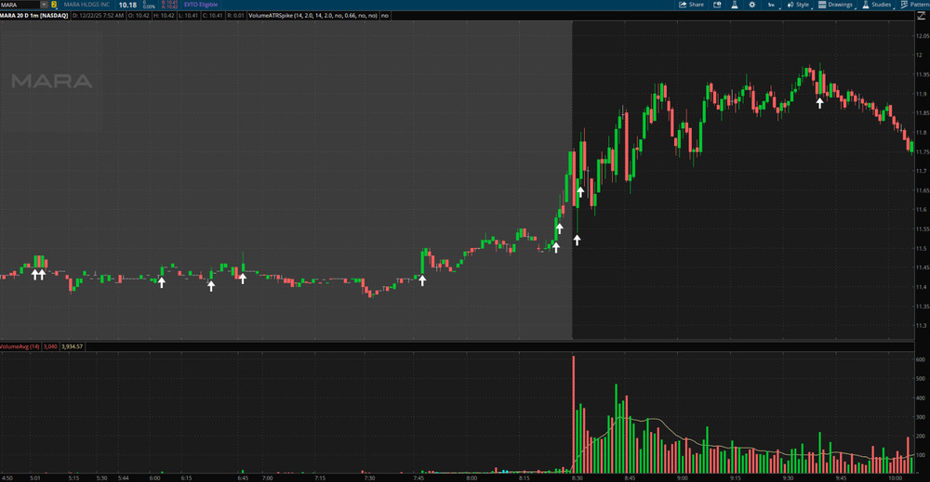Open the Patterns menu
The height and width of the screenshot is (482, 930).
point(915,5)
